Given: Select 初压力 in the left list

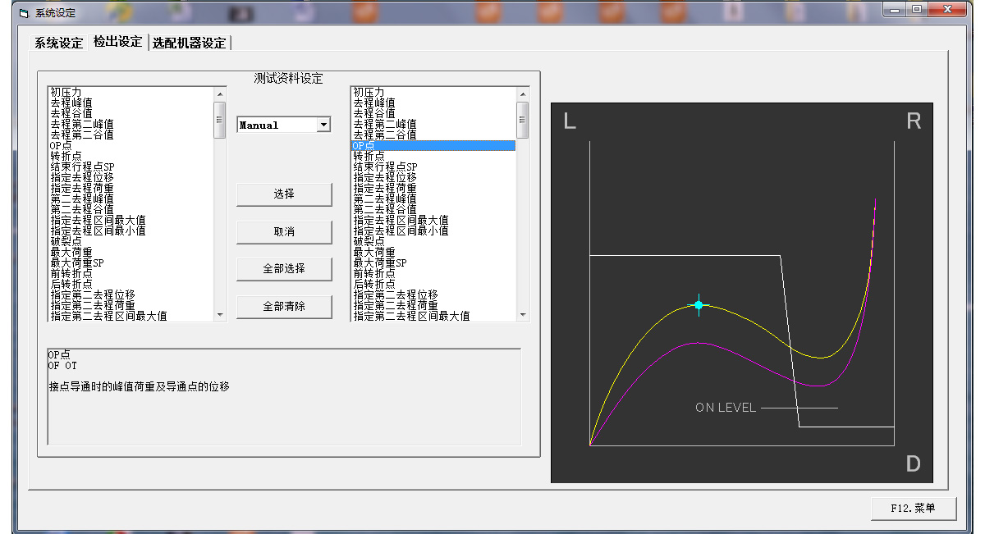Looking at the screenshot, I should pyautogui.click(x=131, y=92).
